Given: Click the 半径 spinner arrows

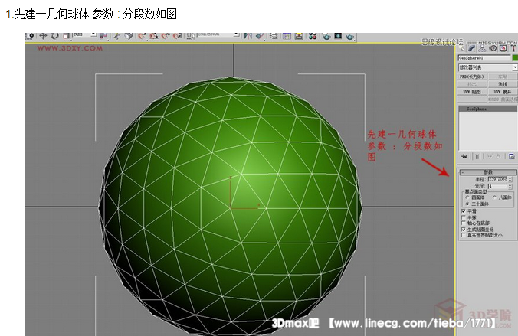Looking at the screenshot, I should 510,179.
